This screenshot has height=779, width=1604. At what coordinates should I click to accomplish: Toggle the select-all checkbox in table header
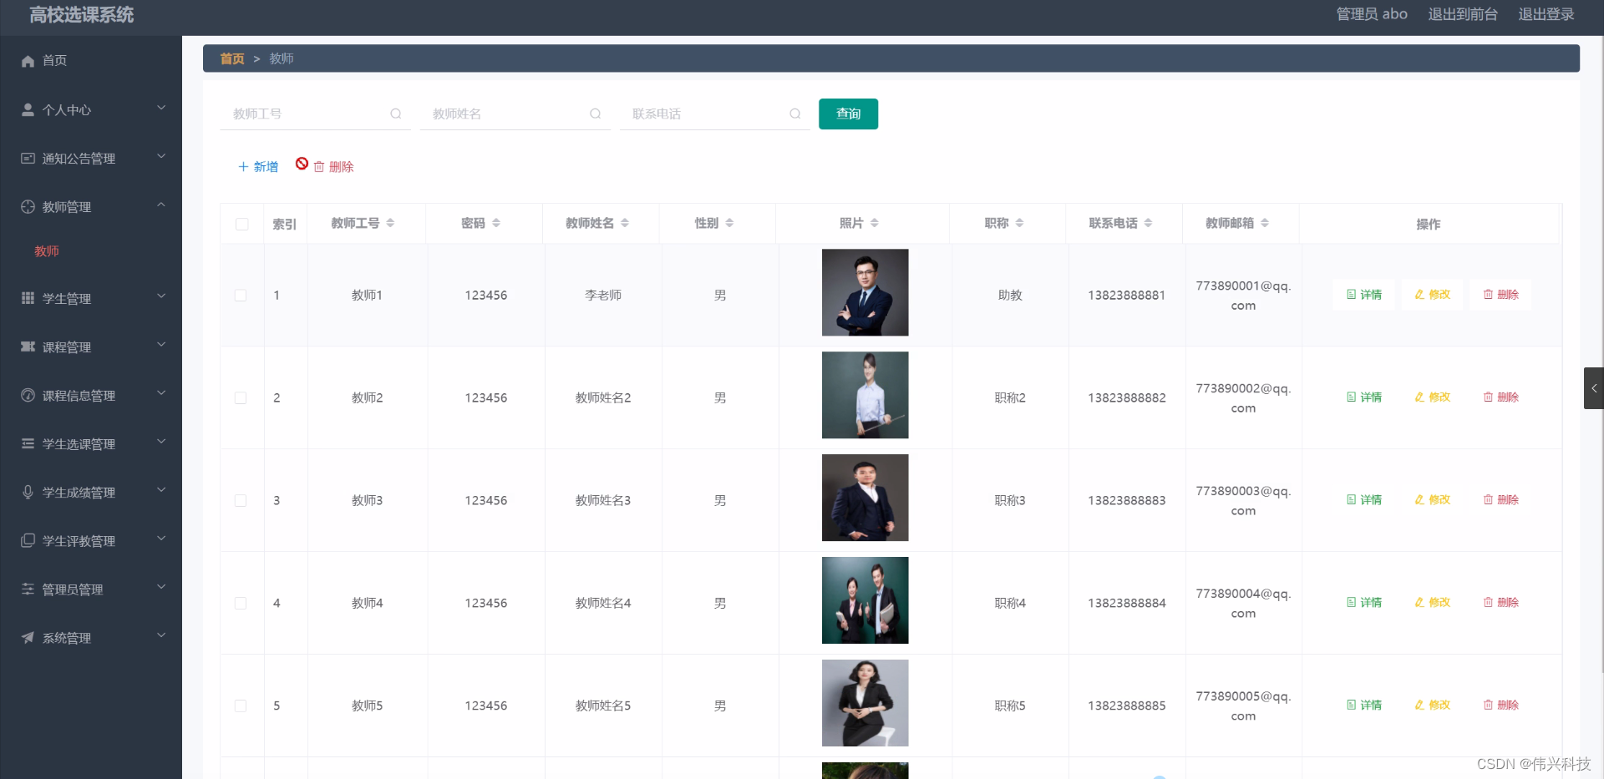241,224
